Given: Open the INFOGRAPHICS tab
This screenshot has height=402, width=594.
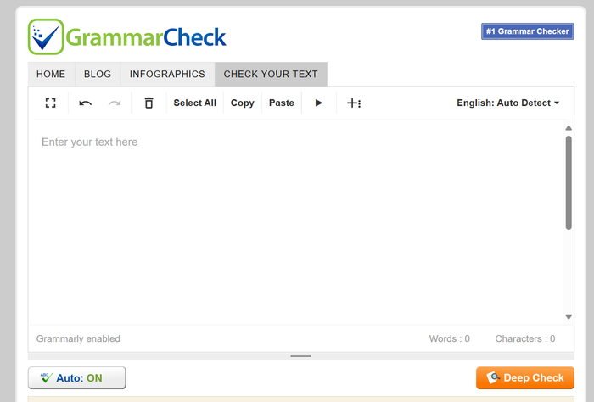Looking at the screenshot, I should tap(167, 74).
